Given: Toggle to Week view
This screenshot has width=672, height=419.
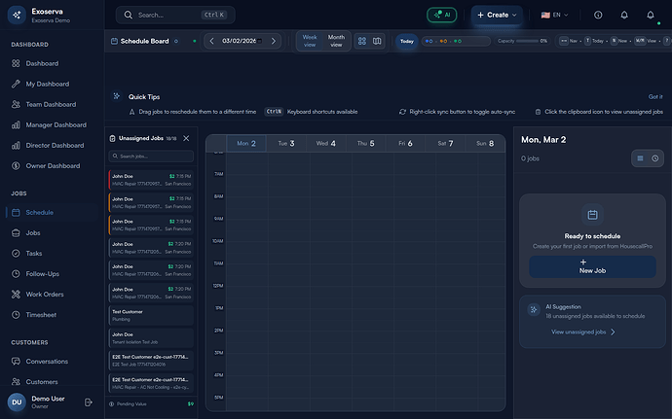Looking at the screenshot, I should pyautogui.click(x=310, y=41).
